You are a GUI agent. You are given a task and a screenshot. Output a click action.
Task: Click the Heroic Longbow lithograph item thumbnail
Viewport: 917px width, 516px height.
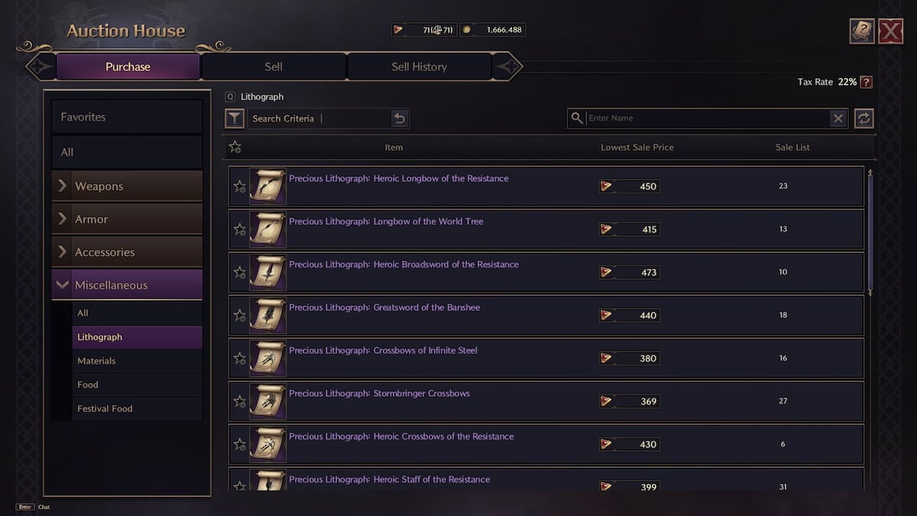point(267,186)
